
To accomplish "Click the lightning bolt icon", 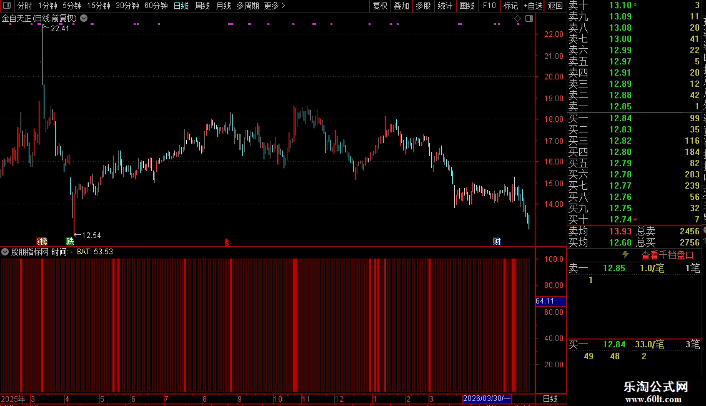I will 625,255.
